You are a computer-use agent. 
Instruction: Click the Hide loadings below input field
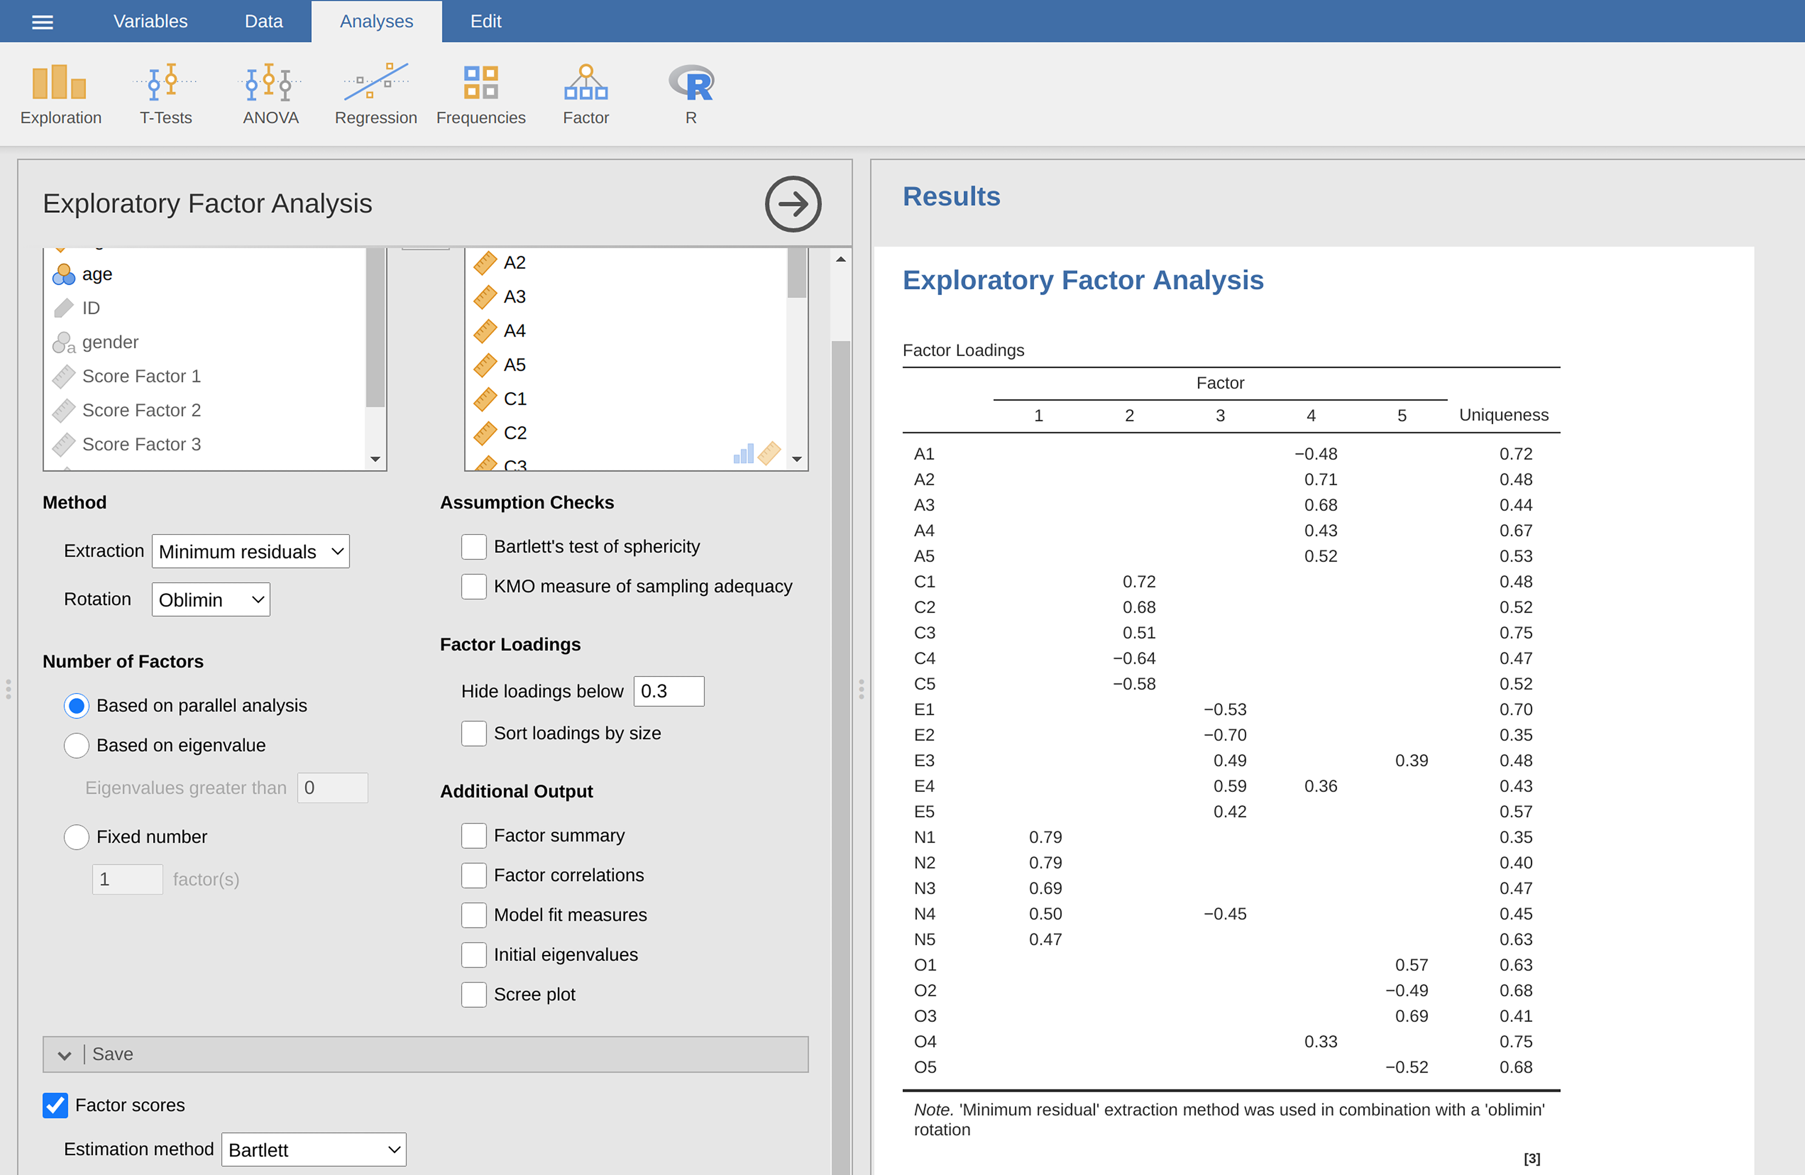tap(669, 691)
